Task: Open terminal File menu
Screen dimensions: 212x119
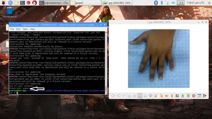Action: point(12,29)
